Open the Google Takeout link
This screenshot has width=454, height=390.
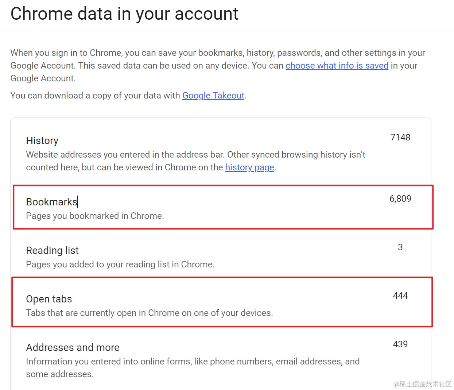[x=213, y=96]
